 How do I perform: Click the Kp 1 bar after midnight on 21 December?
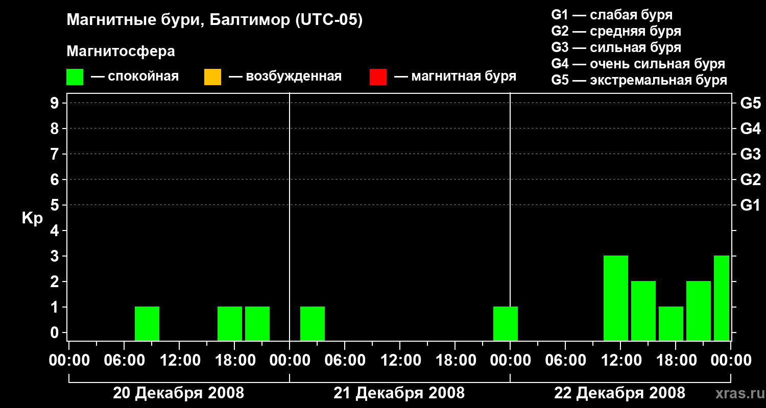point(313,323)
